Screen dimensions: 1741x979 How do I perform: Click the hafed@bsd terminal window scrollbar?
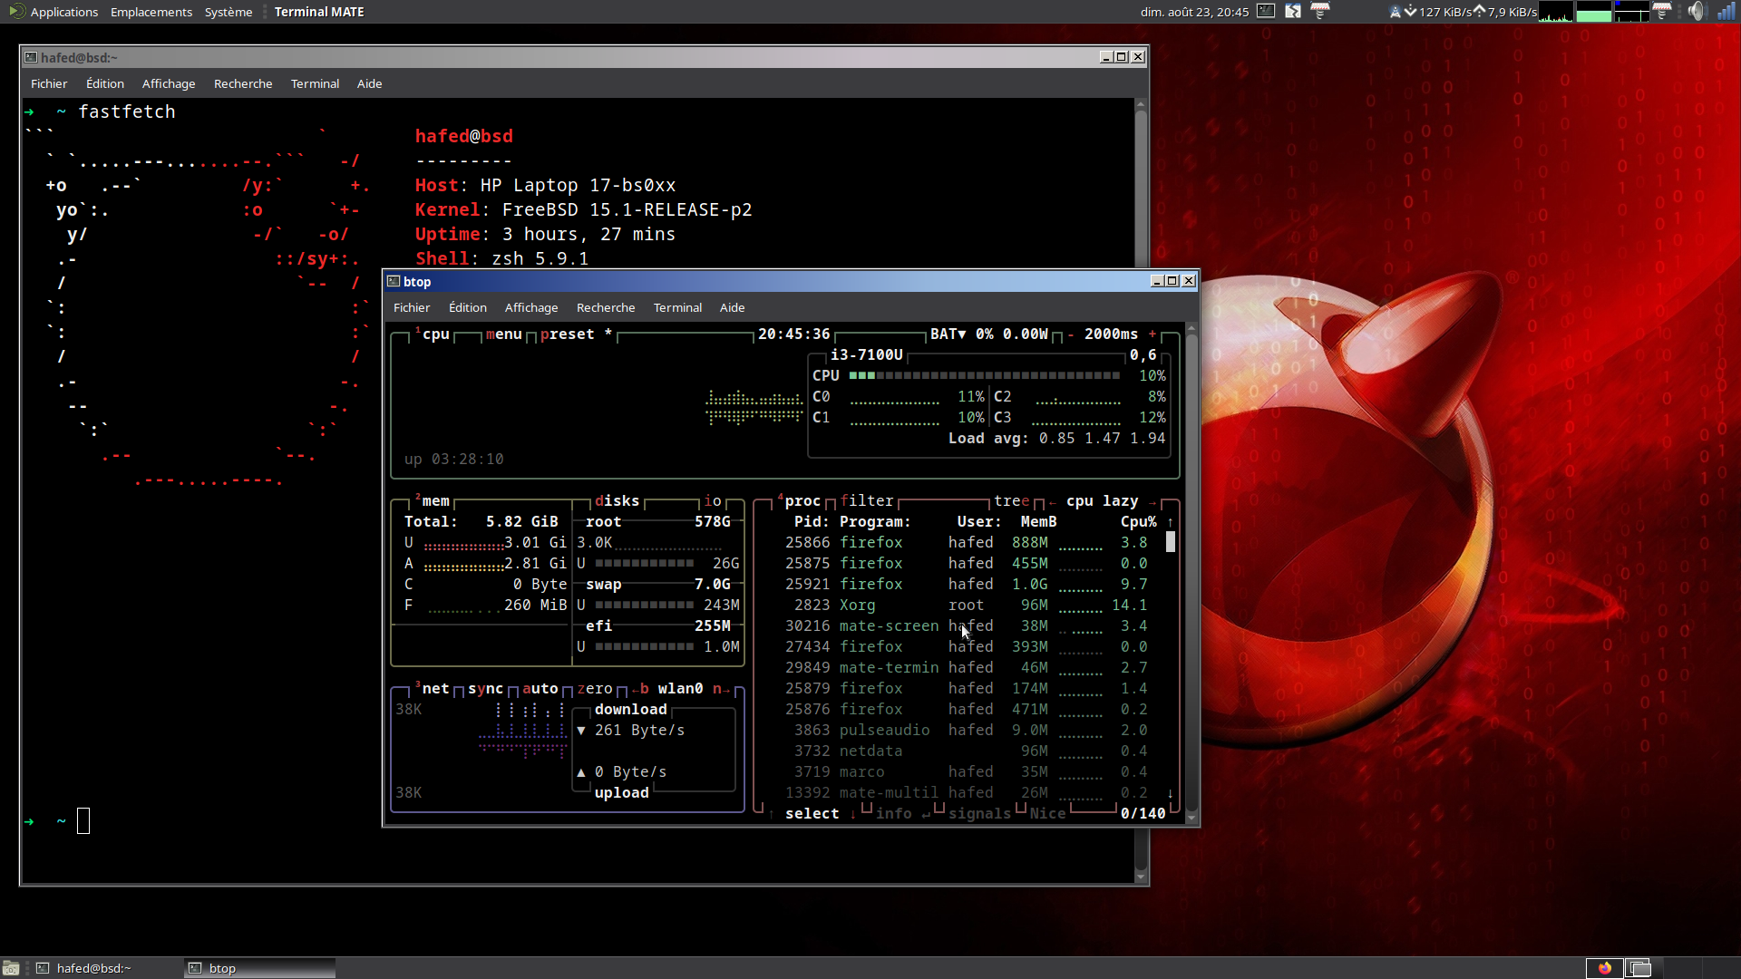pos(1141,490)
